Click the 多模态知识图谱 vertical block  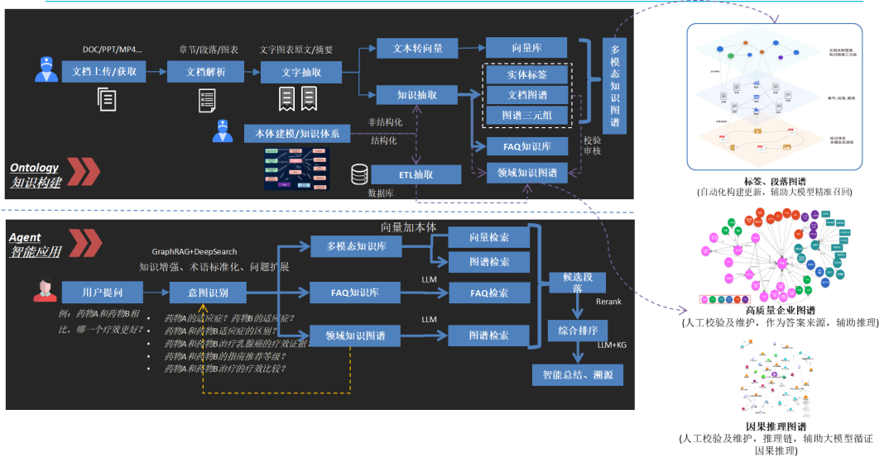[x=614, y=86]
